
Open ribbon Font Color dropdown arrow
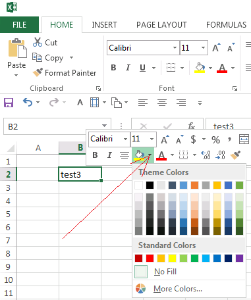coord(233,68)
